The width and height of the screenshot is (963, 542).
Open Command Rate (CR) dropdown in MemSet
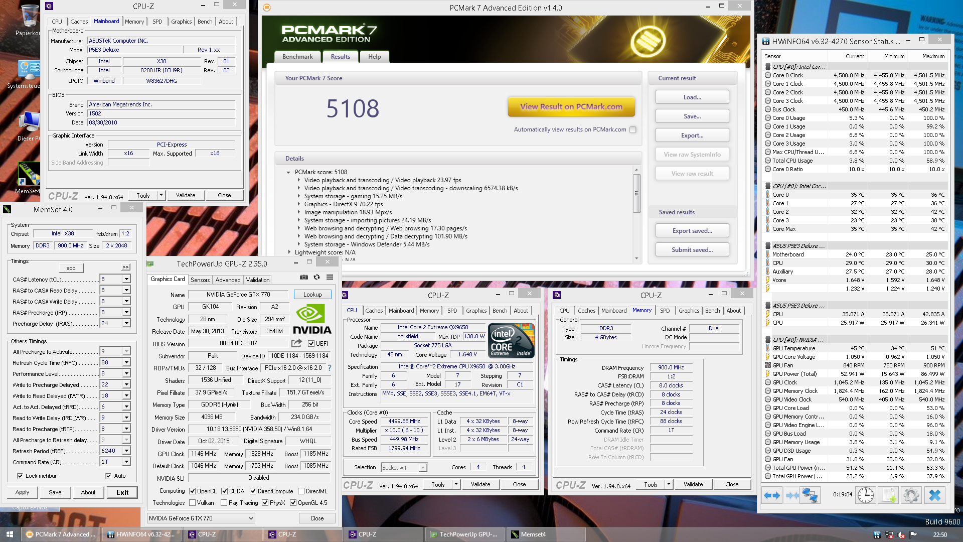coord(126,462)
